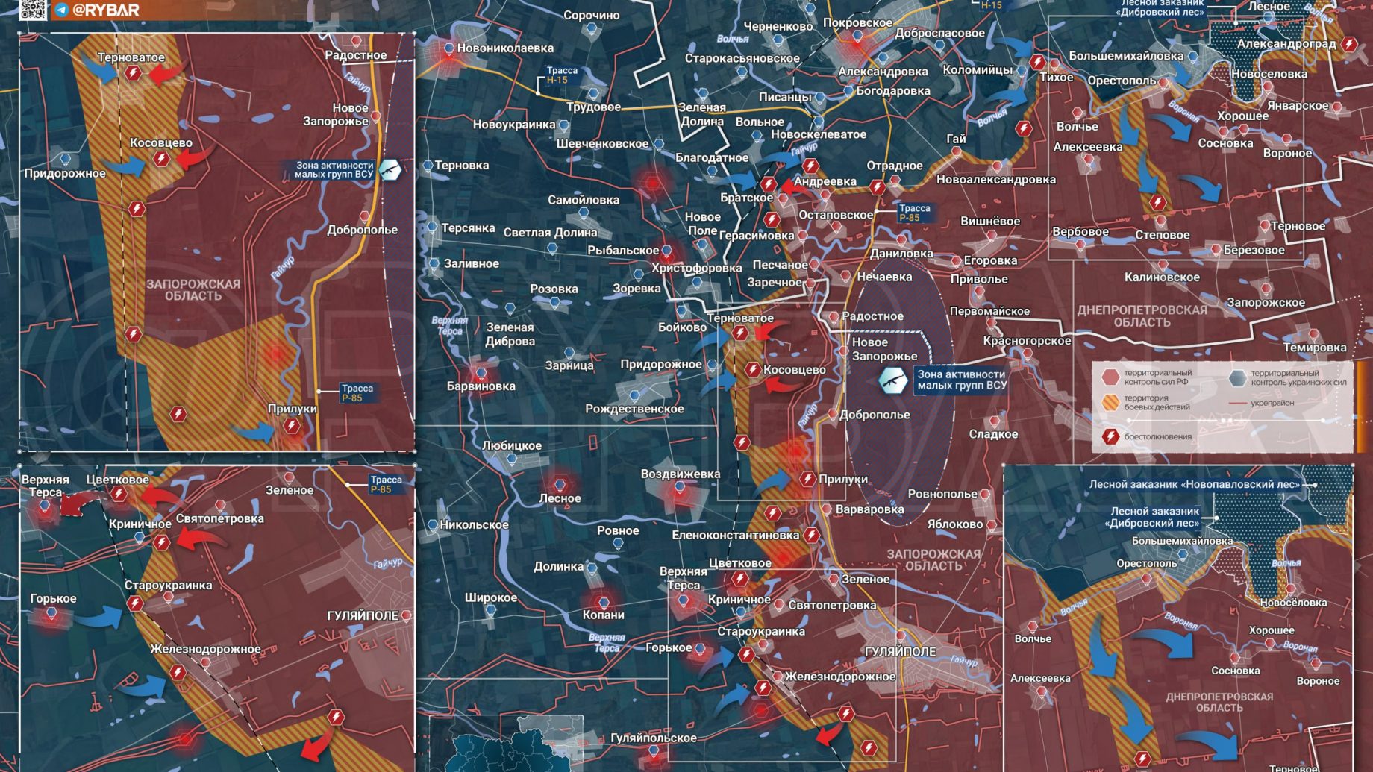
Task: Click the Лесной заказник «Новопавловский лес» label
Action: [x=1194, y=484]
